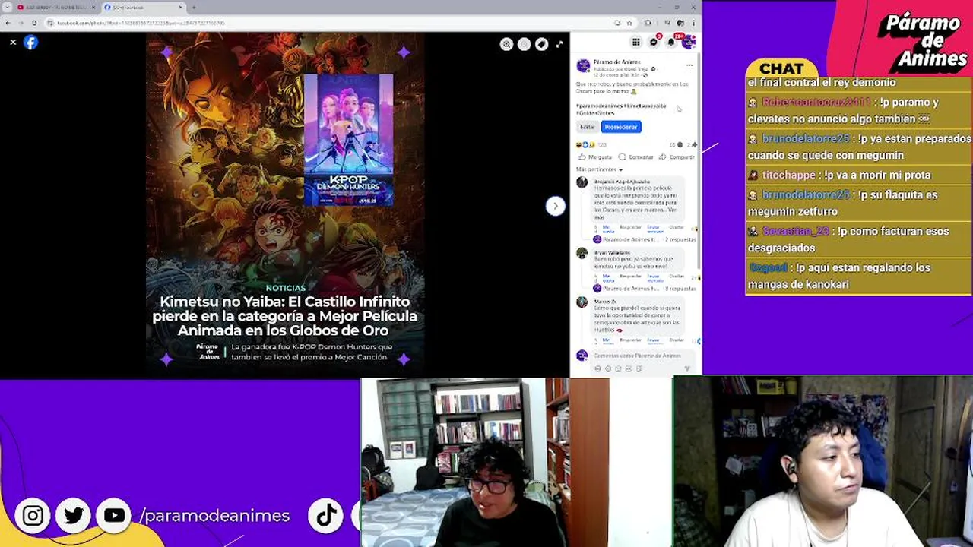The width and height of the screenshot is (973, 547).
Task: Open the browser extensions icon
Action: (x=648, y=23)
